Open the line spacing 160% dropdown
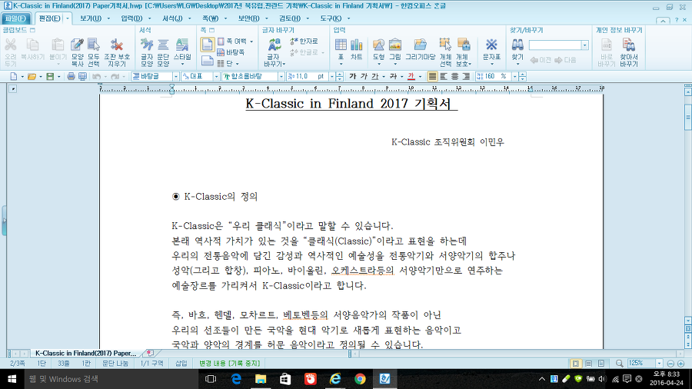692x389 pixels. tap(514, 76)
